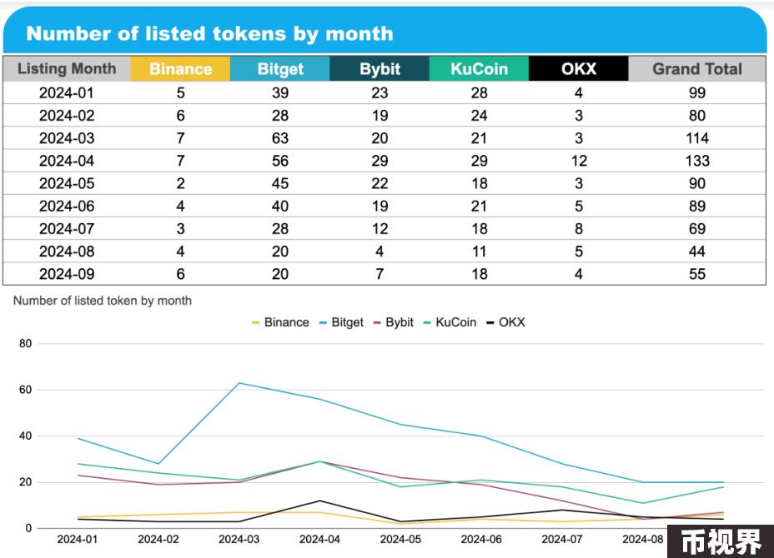Select the Bybit entry in the chart legend
The height and width of the screenshot is (558, 774).
[x=394, y=322]
